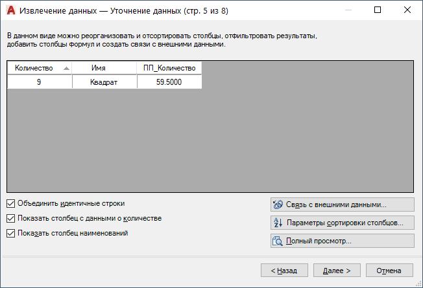Open Связь с внешними данными dialog
This screenshot has height=288, width=423.
tap(341, 205)
